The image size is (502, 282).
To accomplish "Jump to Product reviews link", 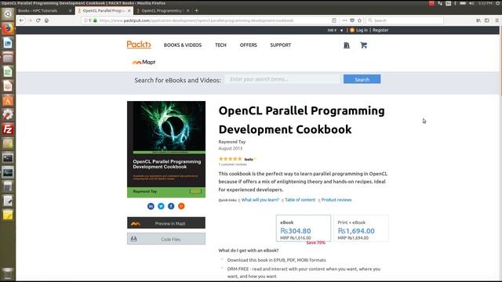I will point(336,200).
